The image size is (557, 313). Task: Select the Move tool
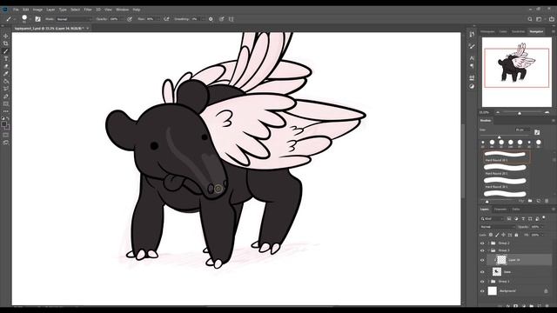(6, 36)
